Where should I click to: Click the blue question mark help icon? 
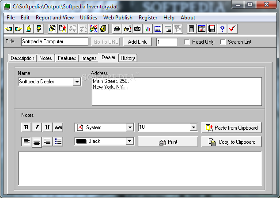click(222, 29)
